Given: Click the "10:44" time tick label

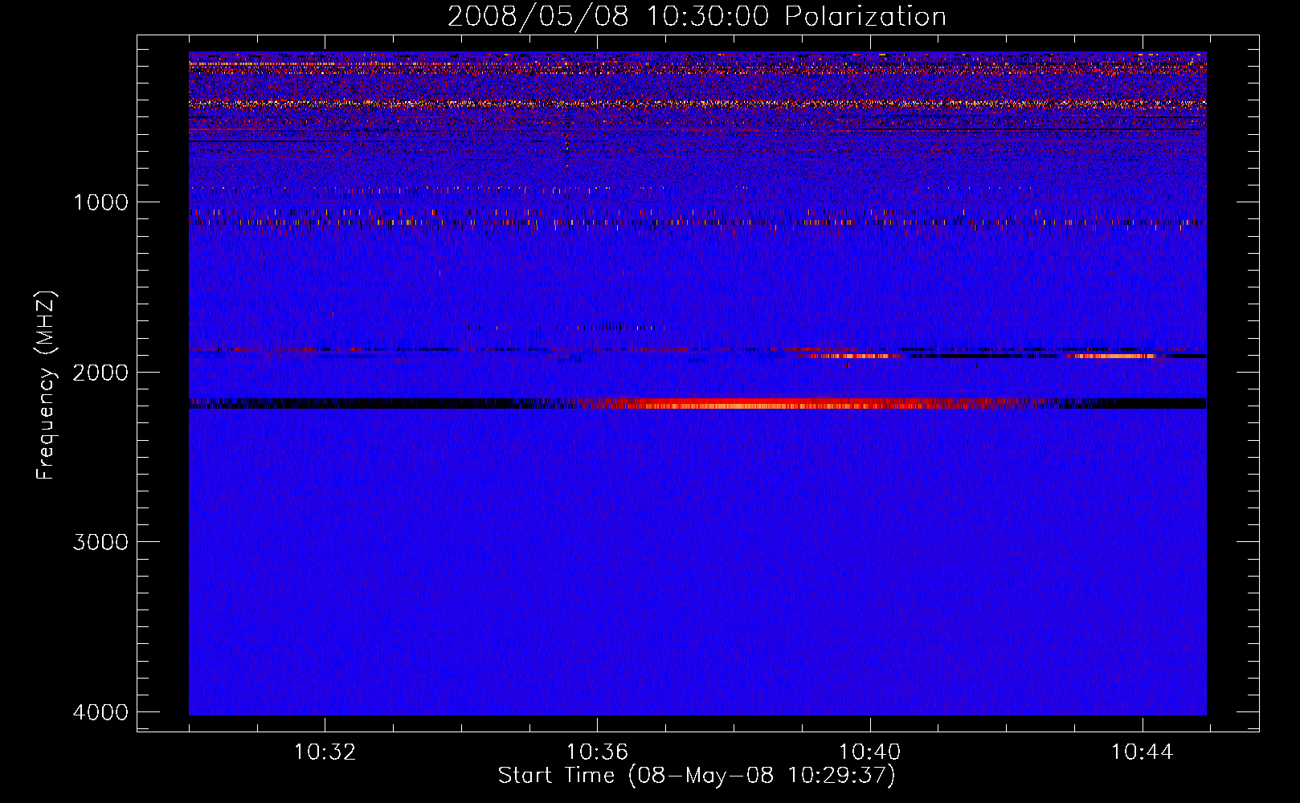Looking at the screenshot, I should pos(1142,752).
